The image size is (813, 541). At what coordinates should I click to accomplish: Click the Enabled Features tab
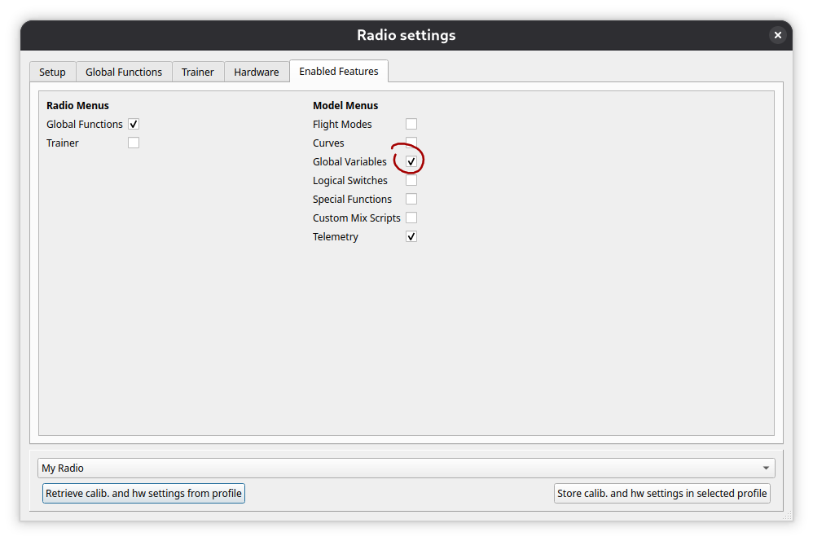click(x=338, y=72)
